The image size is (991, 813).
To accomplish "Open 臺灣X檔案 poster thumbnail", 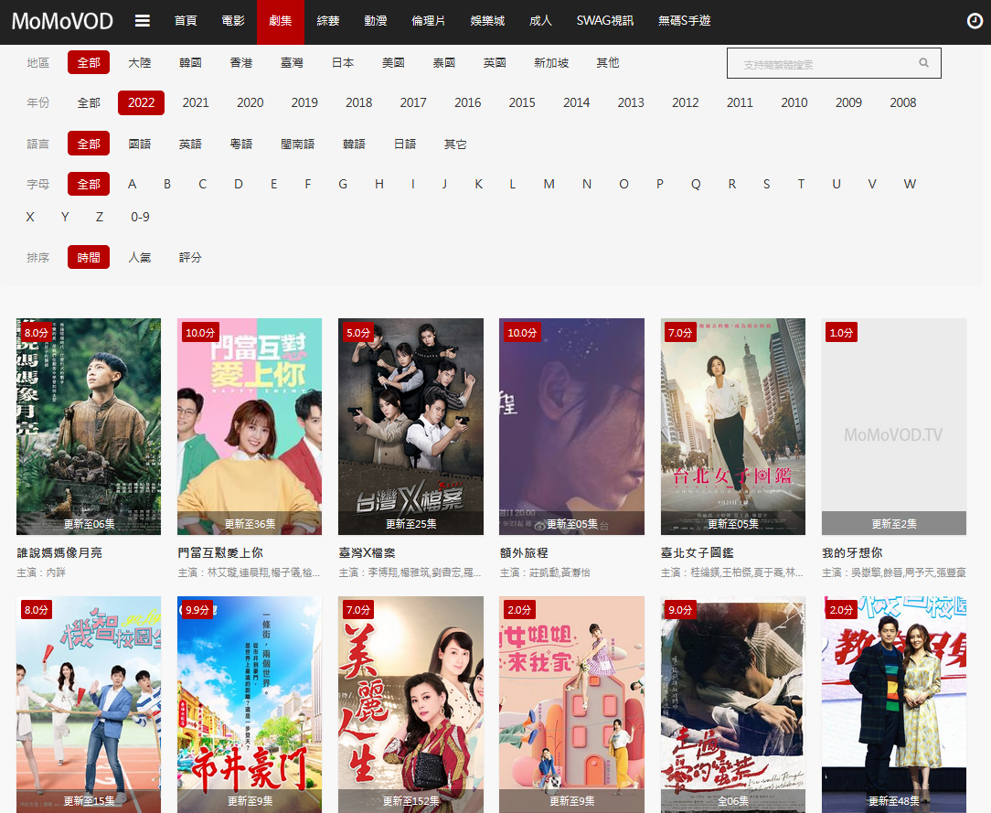I will pos(410,427).
